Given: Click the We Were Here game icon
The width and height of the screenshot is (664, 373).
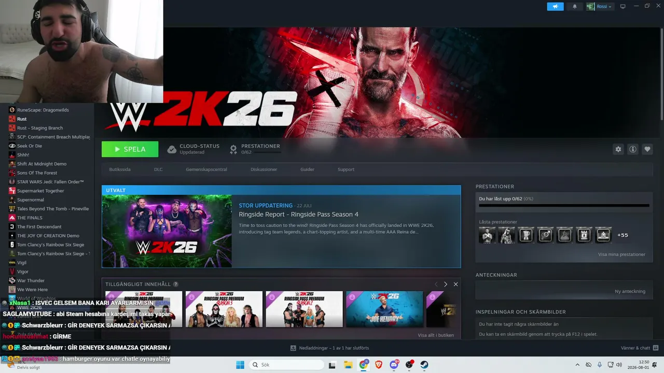Looking at the screenshot, I should tap(12, 290).
